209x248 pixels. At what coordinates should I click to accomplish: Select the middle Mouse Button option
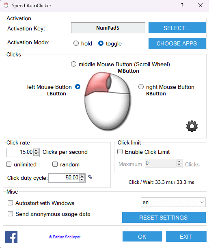(73, 64)
